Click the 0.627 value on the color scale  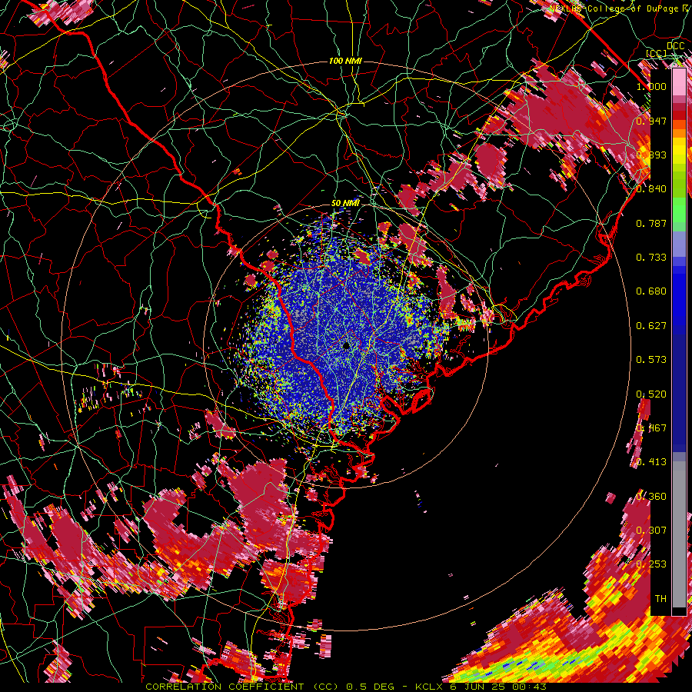click(651, 326)
